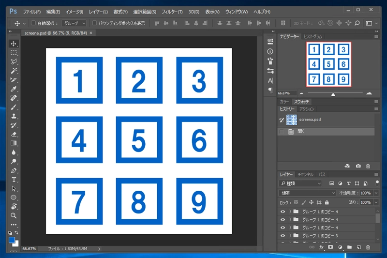Open the layer filter 種類 dropdown

point(300,183)
